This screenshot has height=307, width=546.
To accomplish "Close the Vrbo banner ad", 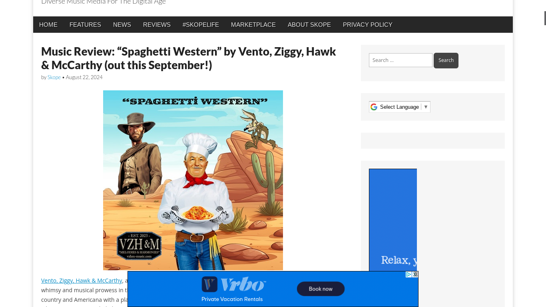I will coord(415,274).
